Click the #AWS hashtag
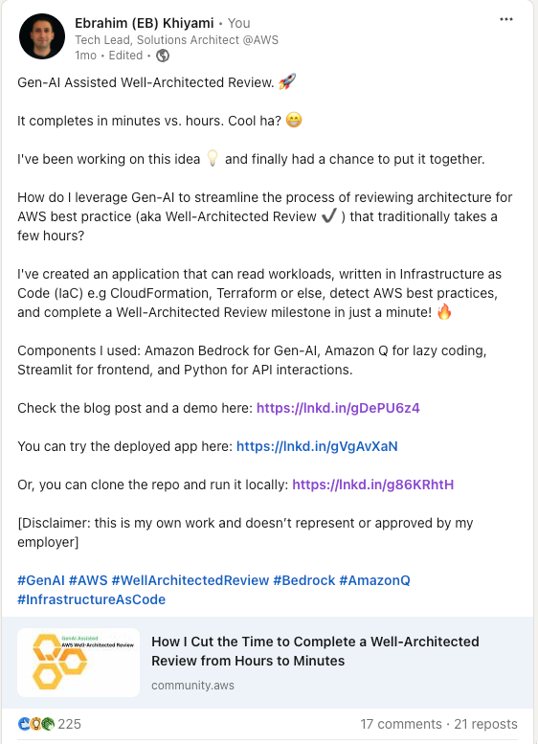Screen dimensions: 538x744 (88, 580)
